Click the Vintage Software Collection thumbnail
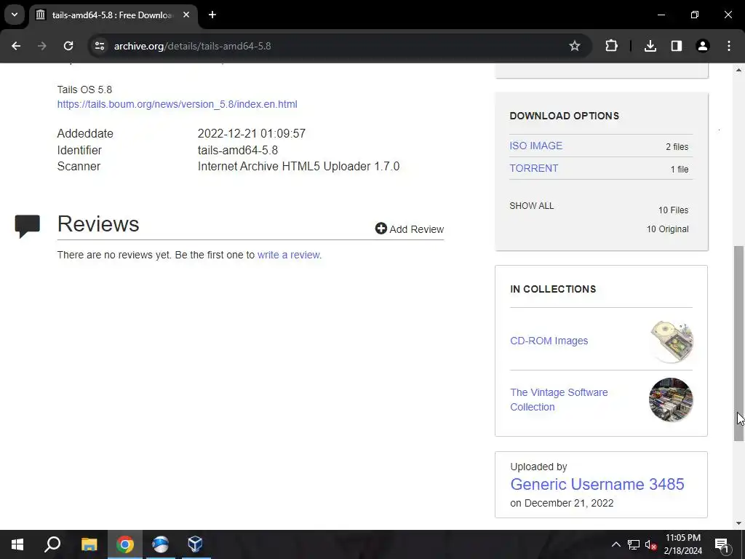The width and height of the screenshot is (745, 559). [671, 400]
